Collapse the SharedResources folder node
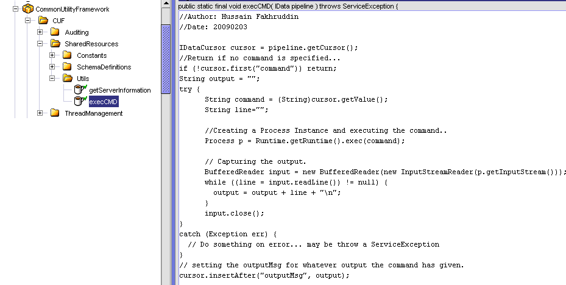566x285 pixels. click(x=40, y=44)
